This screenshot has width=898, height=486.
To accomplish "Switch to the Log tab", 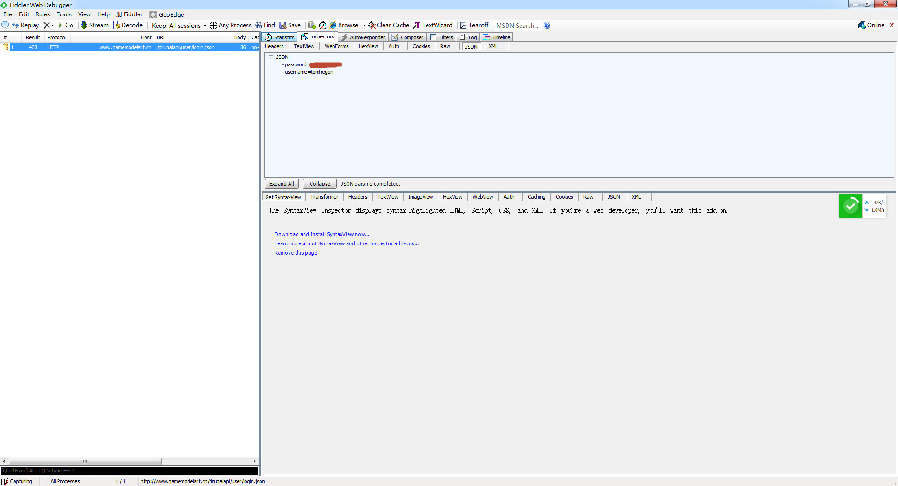I will pos(469,37).
